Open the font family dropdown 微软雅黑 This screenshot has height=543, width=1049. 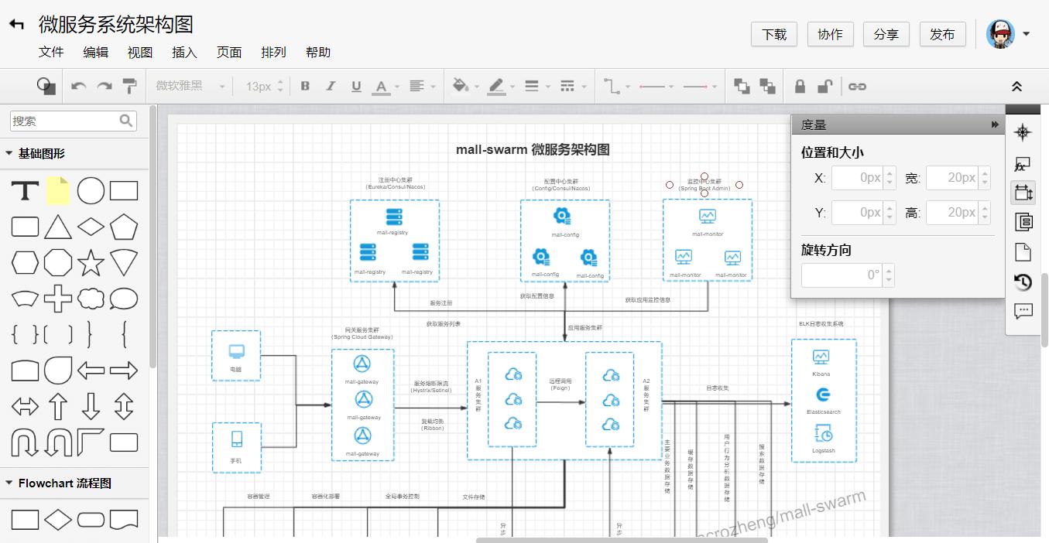(x=190, y=86)
